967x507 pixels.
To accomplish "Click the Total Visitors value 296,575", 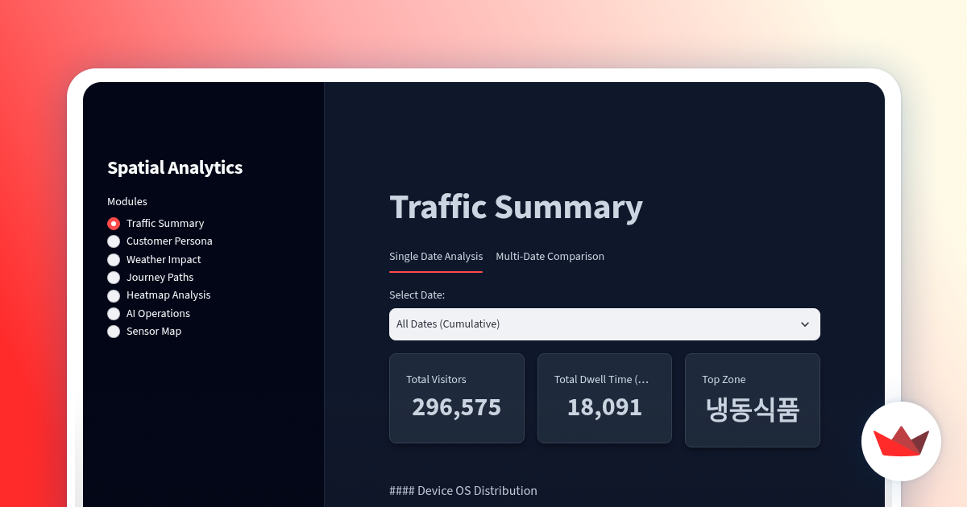I will [456, 407].
